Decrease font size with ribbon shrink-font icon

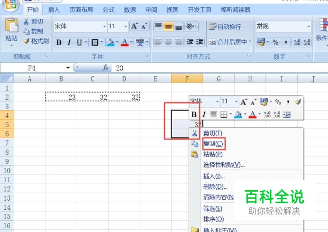(144, 27)
